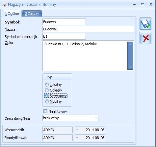Click the Opis scrollbar up arrow

pyautogui.click(x=130, y=44)
